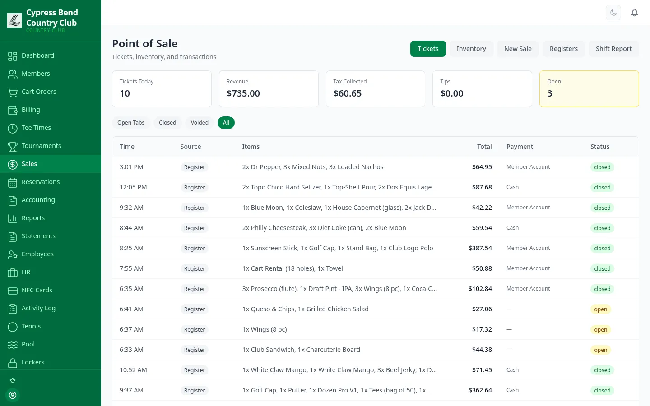Screen dimensions: 650x406
Task: Open the user profile avatar icon
Action: click(13, 395)
